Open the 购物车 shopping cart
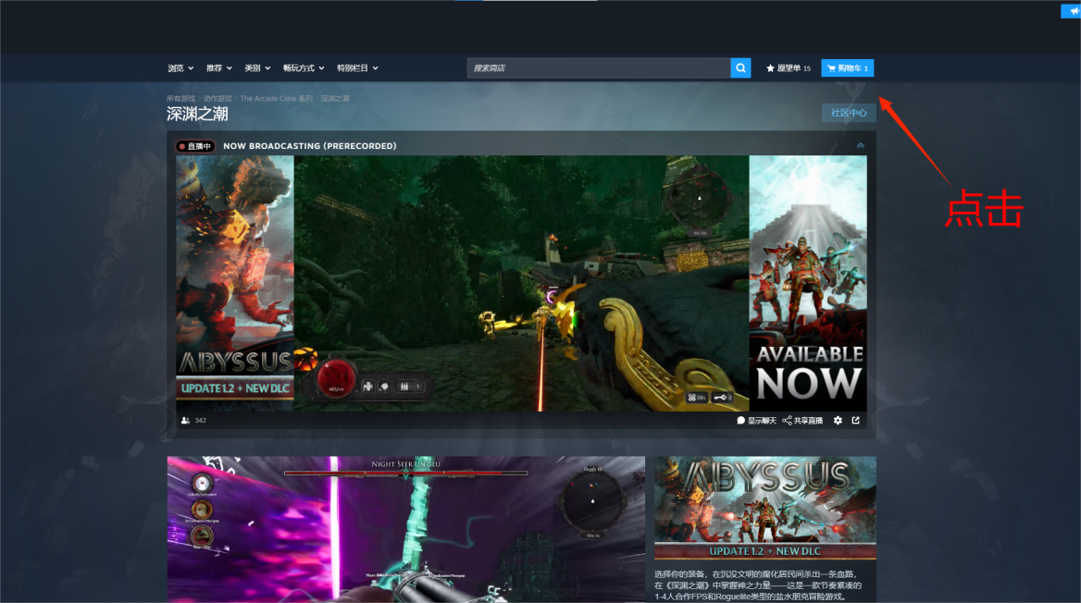The height and width of the screenshot is (603, 1081). click(847, 68)
